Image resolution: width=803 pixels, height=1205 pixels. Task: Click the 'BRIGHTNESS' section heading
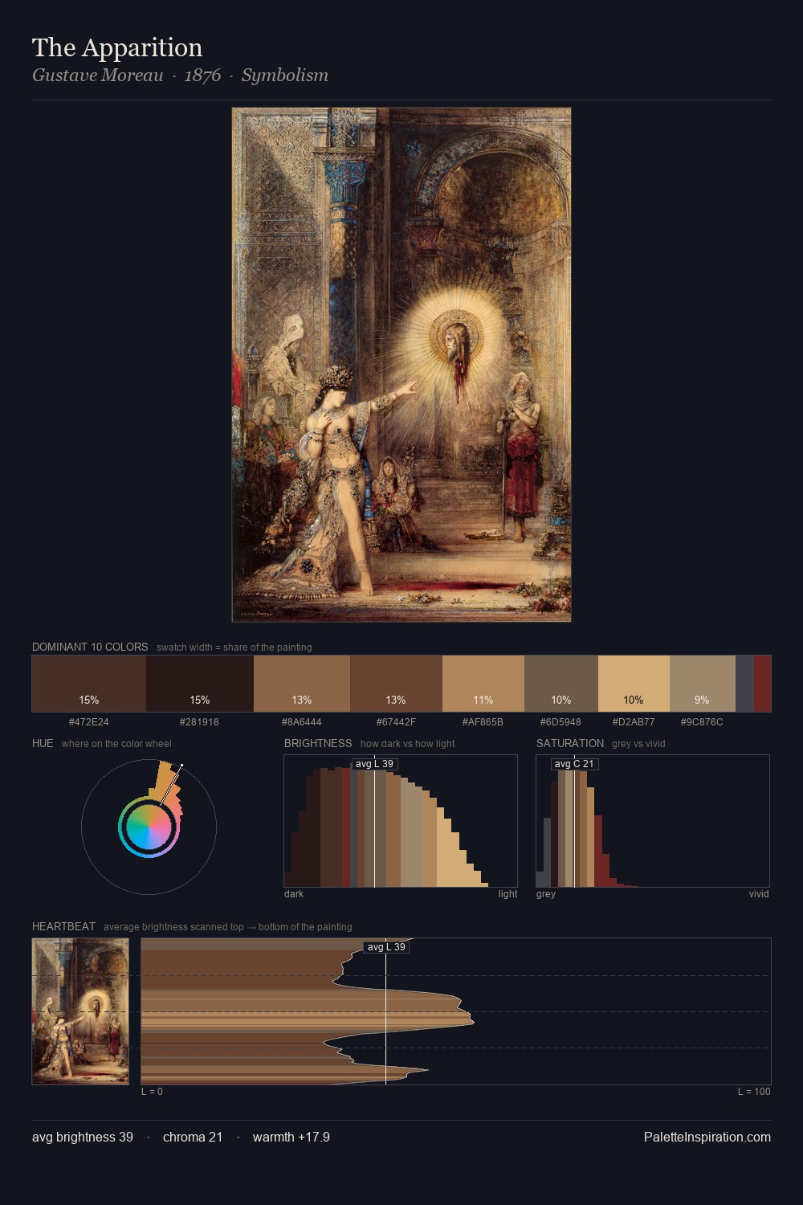coord(318,743)
